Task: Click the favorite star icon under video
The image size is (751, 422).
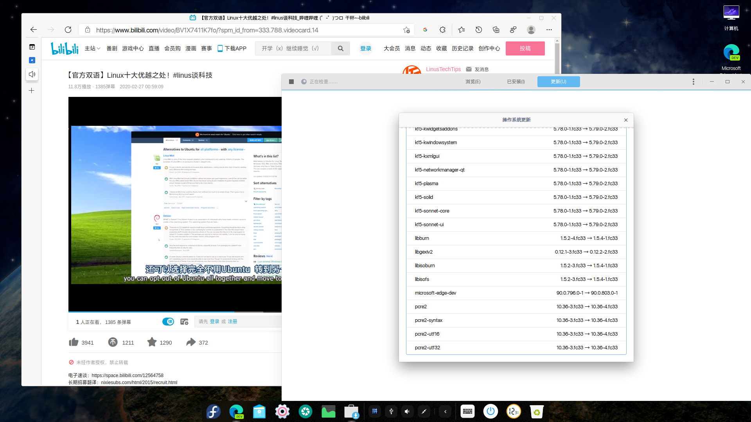Action: (152, 342)
